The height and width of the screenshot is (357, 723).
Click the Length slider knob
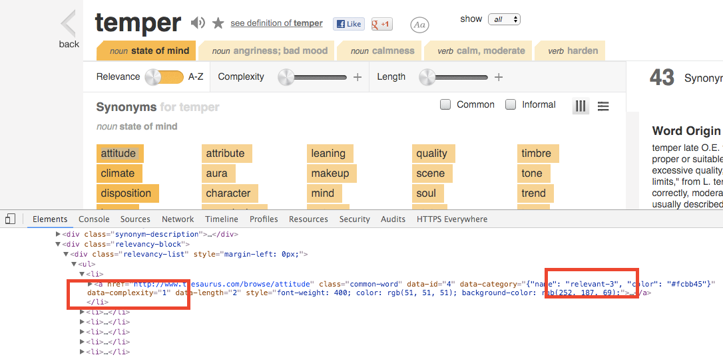point(427,77)
